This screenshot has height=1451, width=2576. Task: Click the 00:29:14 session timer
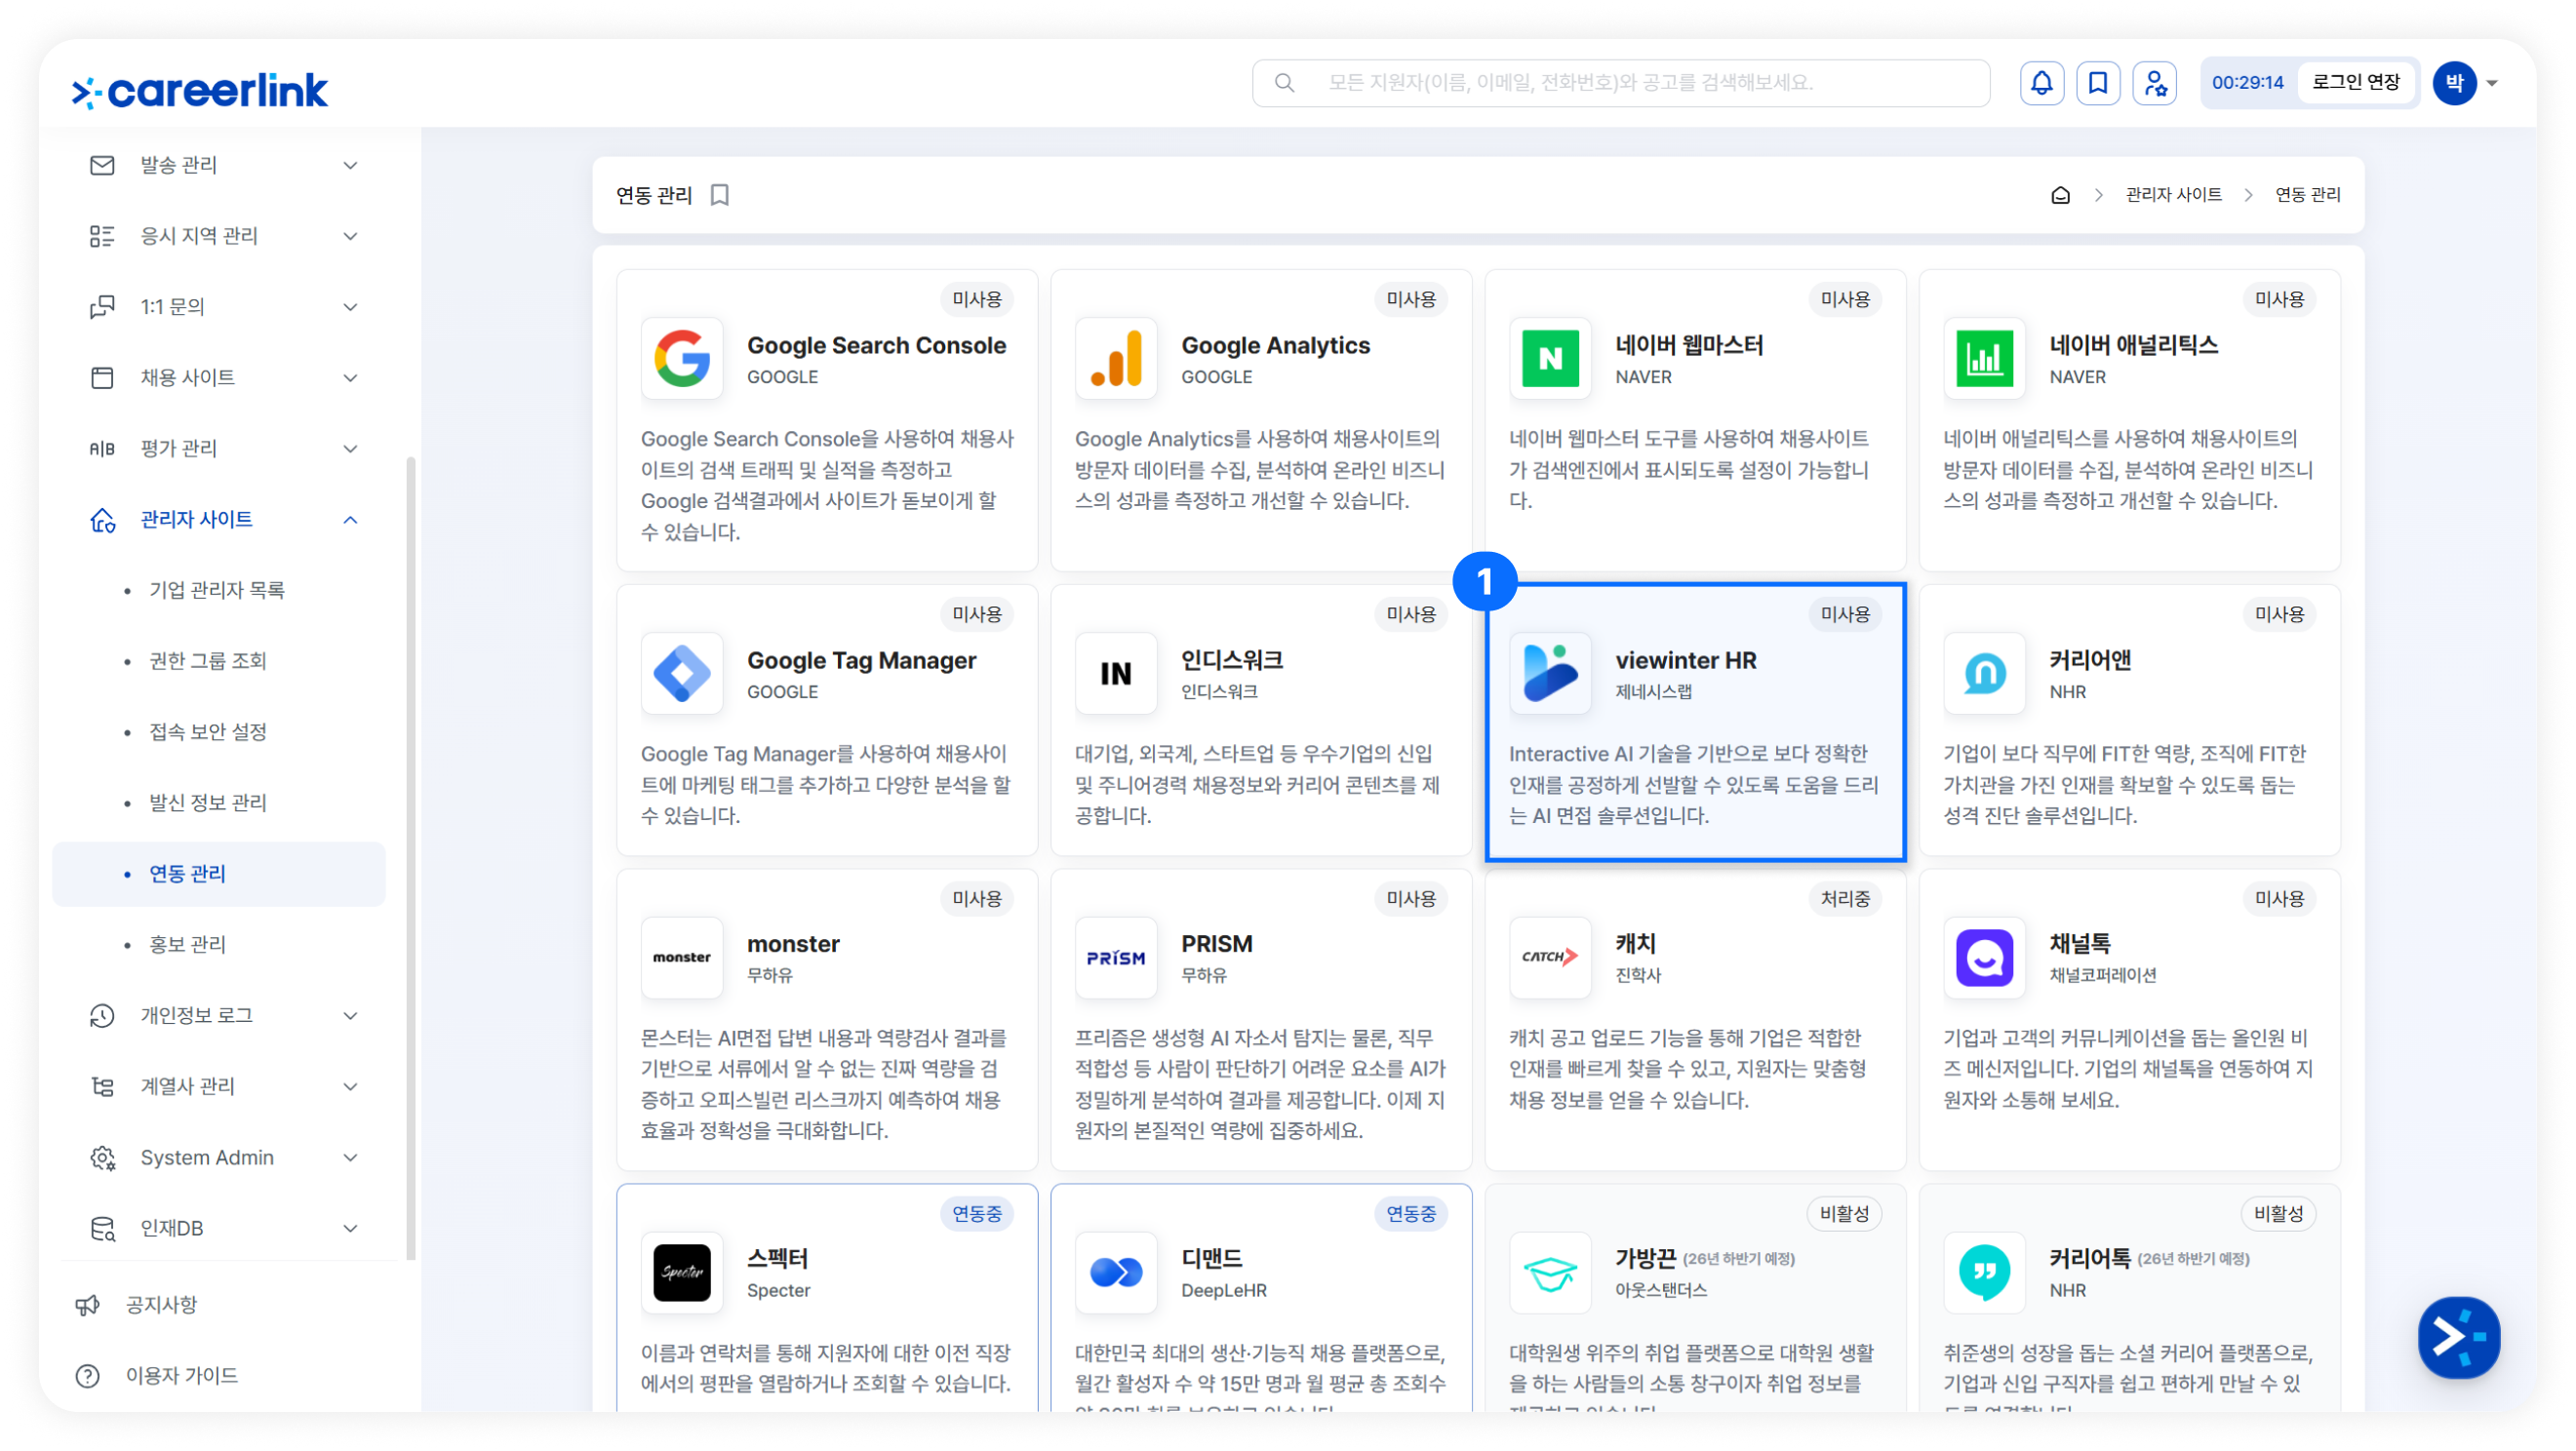(x=2248, y=83)
